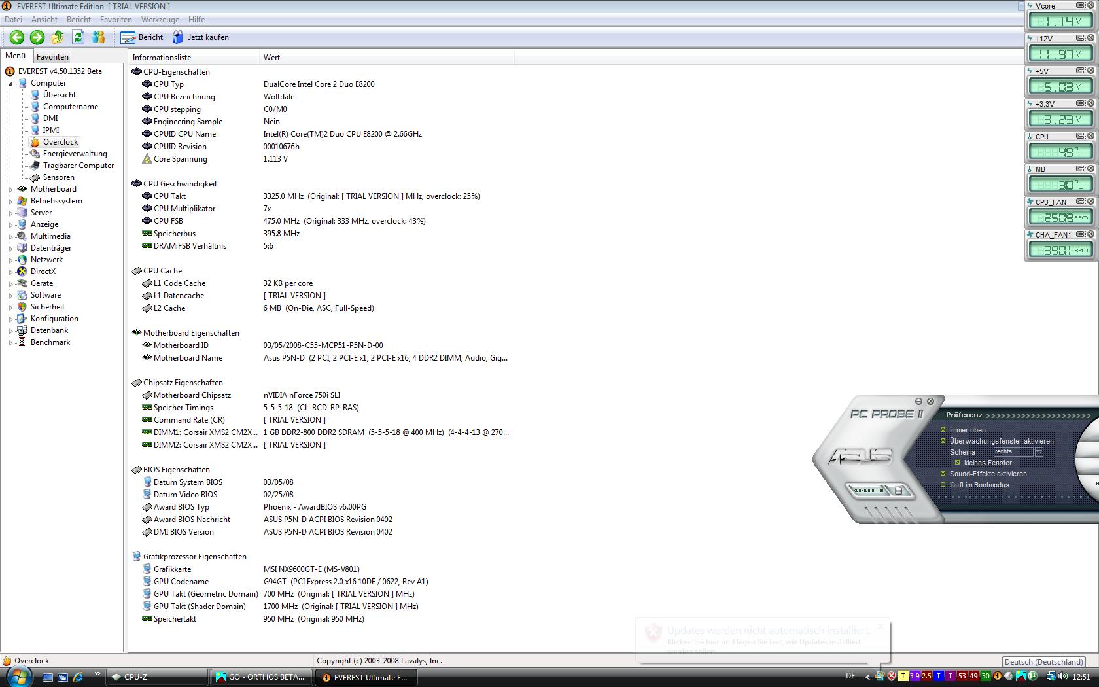This screenshot has height=687, width=1099.
Task: Toggle the immer oben checkbox
Action: click(x=943, y=430)
